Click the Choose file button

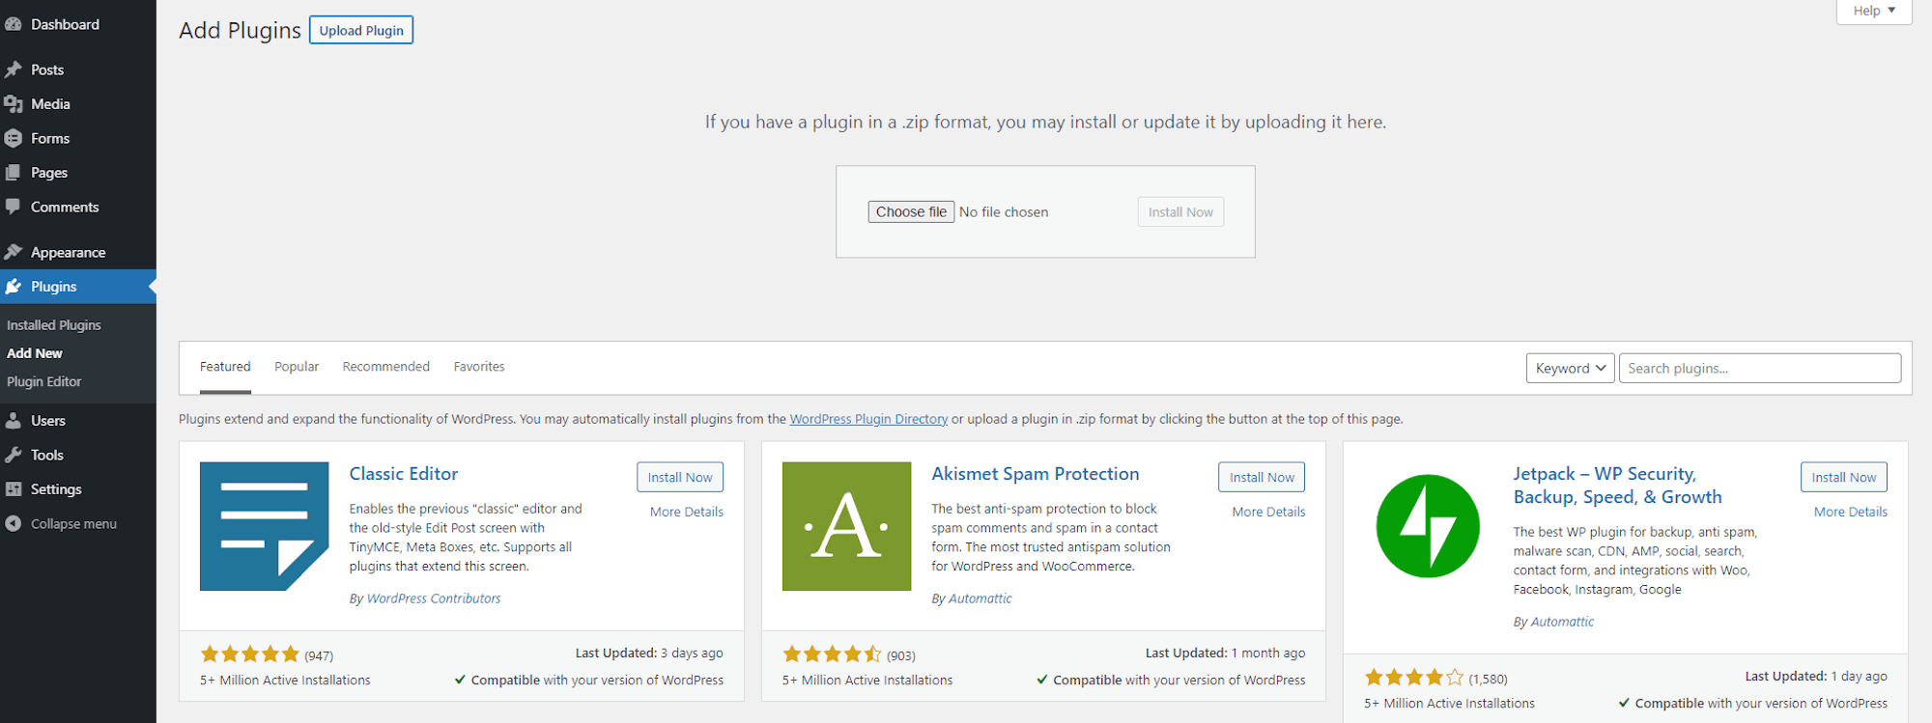[911, 211]
